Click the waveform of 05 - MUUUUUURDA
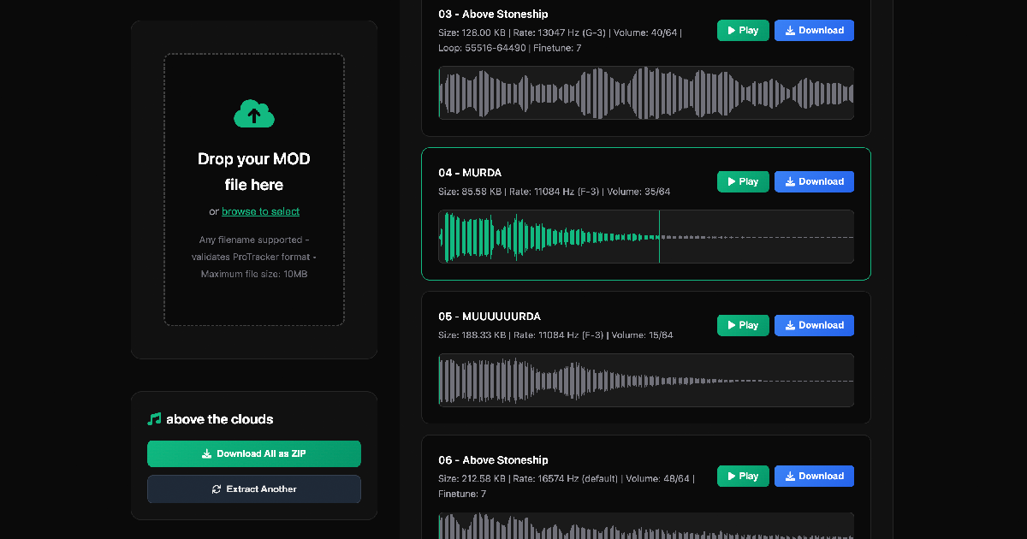The image size is (1027, 539). coord(645,380)
